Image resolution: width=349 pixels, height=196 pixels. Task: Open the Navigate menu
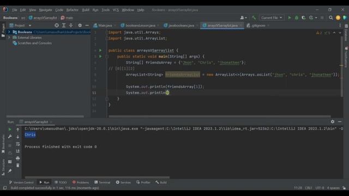[x=45, y=10]
